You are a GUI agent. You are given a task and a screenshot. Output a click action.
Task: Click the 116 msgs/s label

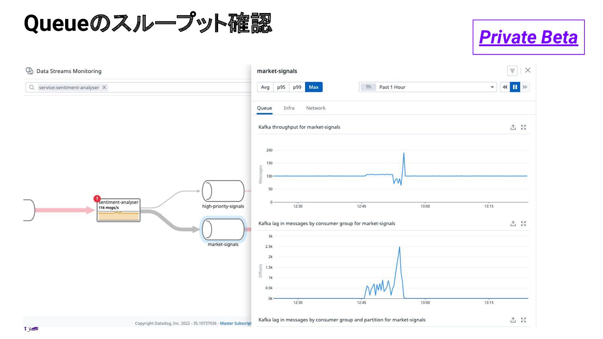pyautogui.click(x=109, y=208)
